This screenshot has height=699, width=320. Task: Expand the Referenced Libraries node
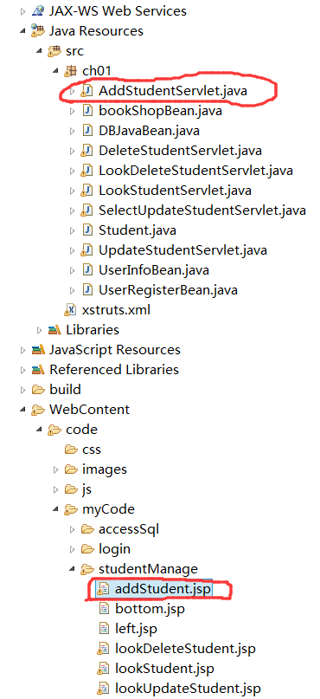(23, 370)
